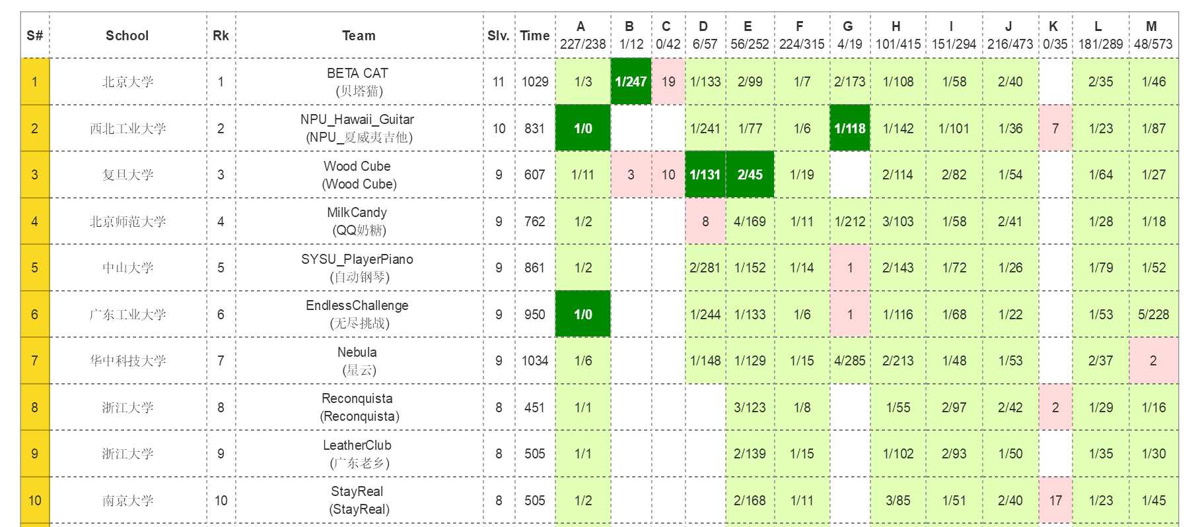The image size is (1196, 527).
Task: Click the dark green 1/118 cell
Action: pos(849,129)
